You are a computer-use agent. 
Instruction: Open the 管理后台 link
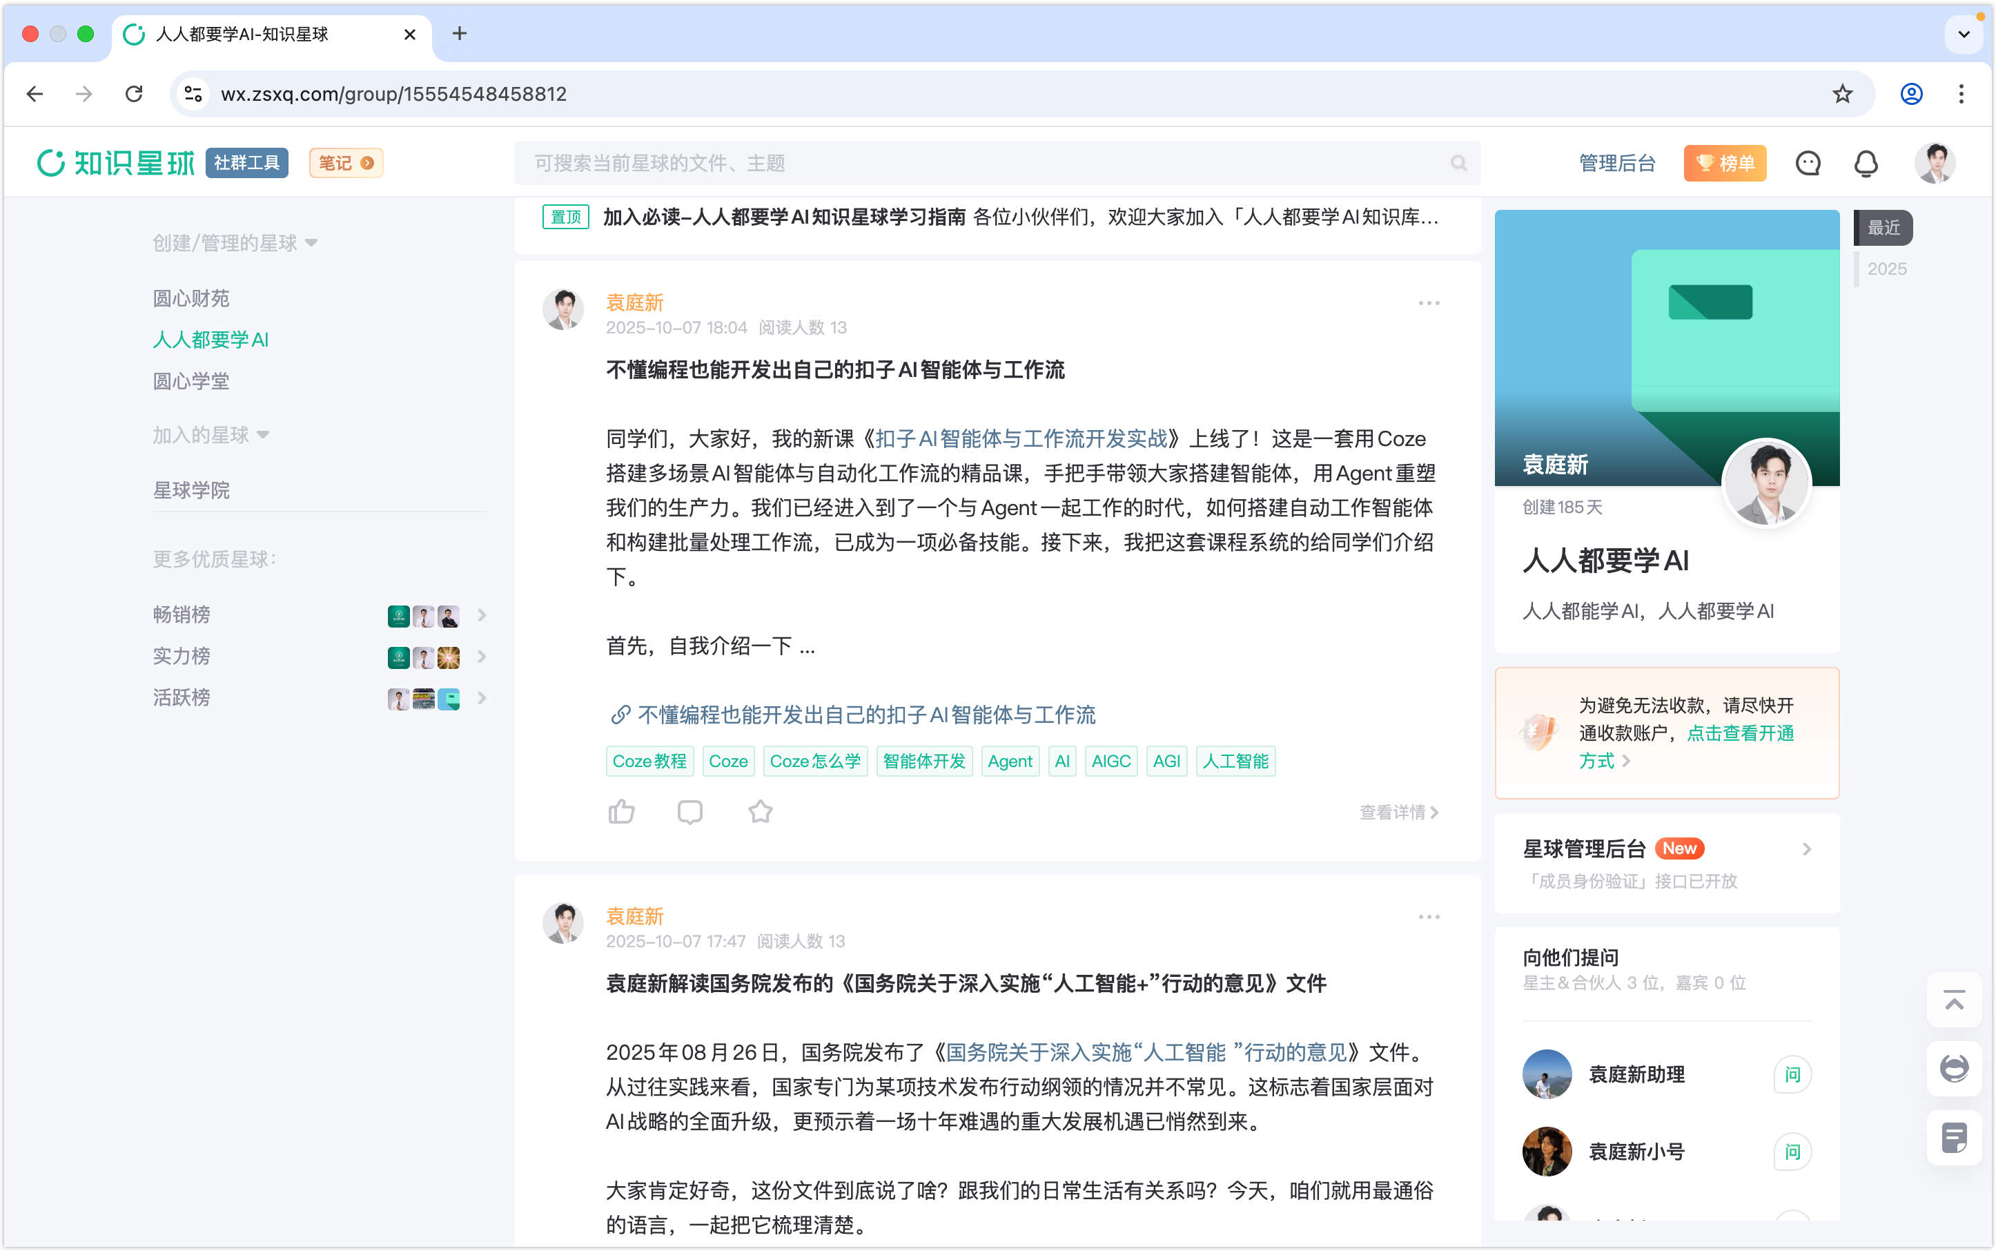point(1617,163)
